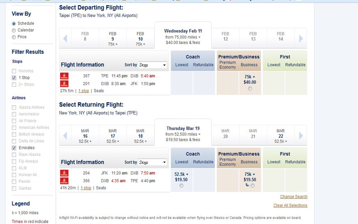This screenshot has width=358, height=224.
Task: Open Sort by dropdown for returning flights
Action: click(153, 162)
